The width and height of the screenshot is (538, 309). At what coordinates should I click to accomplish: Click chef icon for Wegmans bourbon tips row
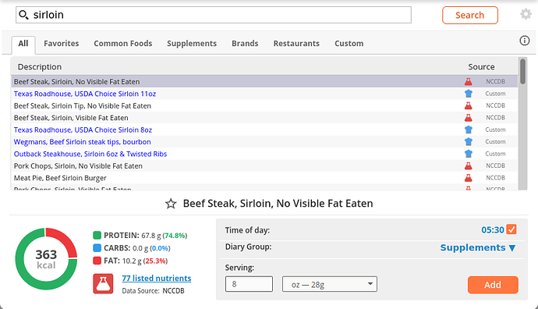tap(469, 141)
